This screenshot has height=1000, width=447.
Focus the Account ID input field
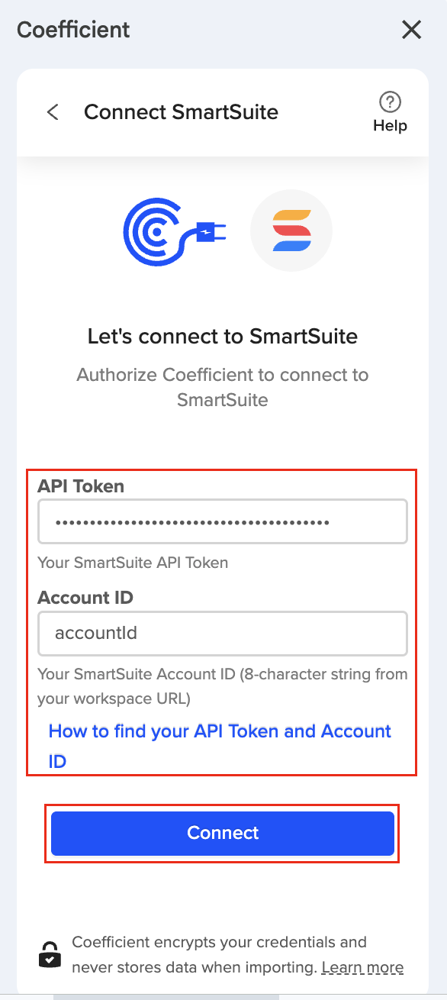(223, 633)
